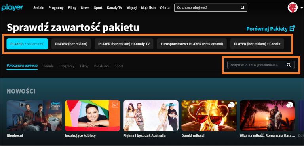Image resolution: width=304 pixels, height=146 pixels.
Task: Open the Seriale top menu item
Action: 38,8
